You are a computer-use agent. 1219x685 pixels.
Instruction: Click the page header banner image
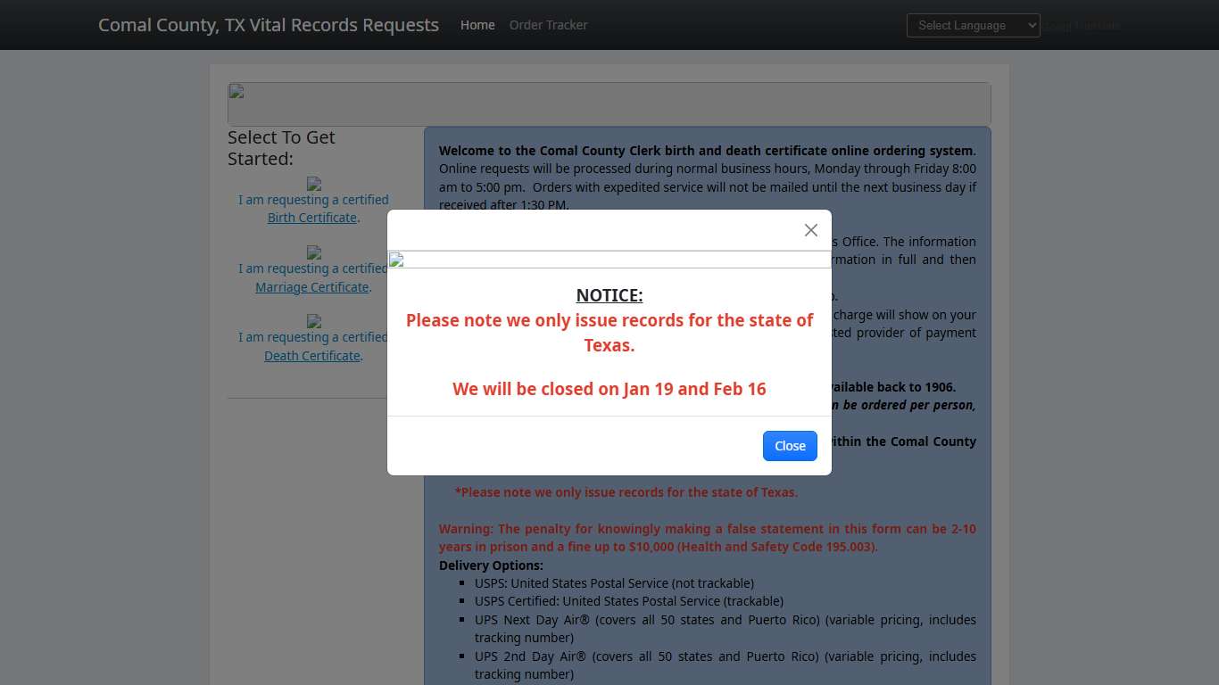pos(609,103)
